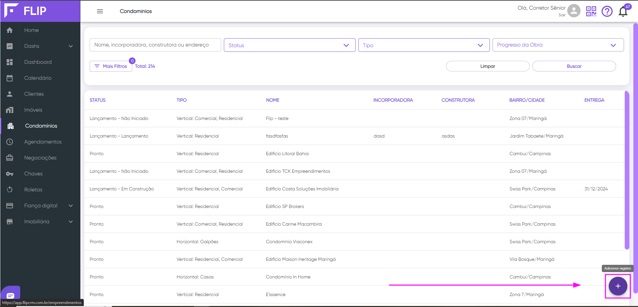Click the Imobiliária store icon
Viewport: 638px width, 307px height.
click(10, 222)
